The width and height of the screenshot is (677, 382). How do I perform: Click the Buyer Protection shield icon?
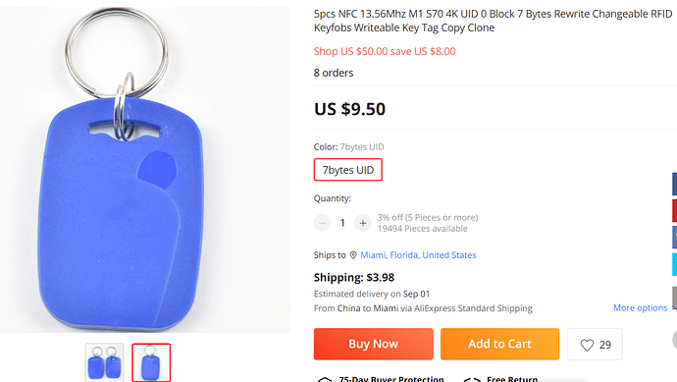coord(325,379)
